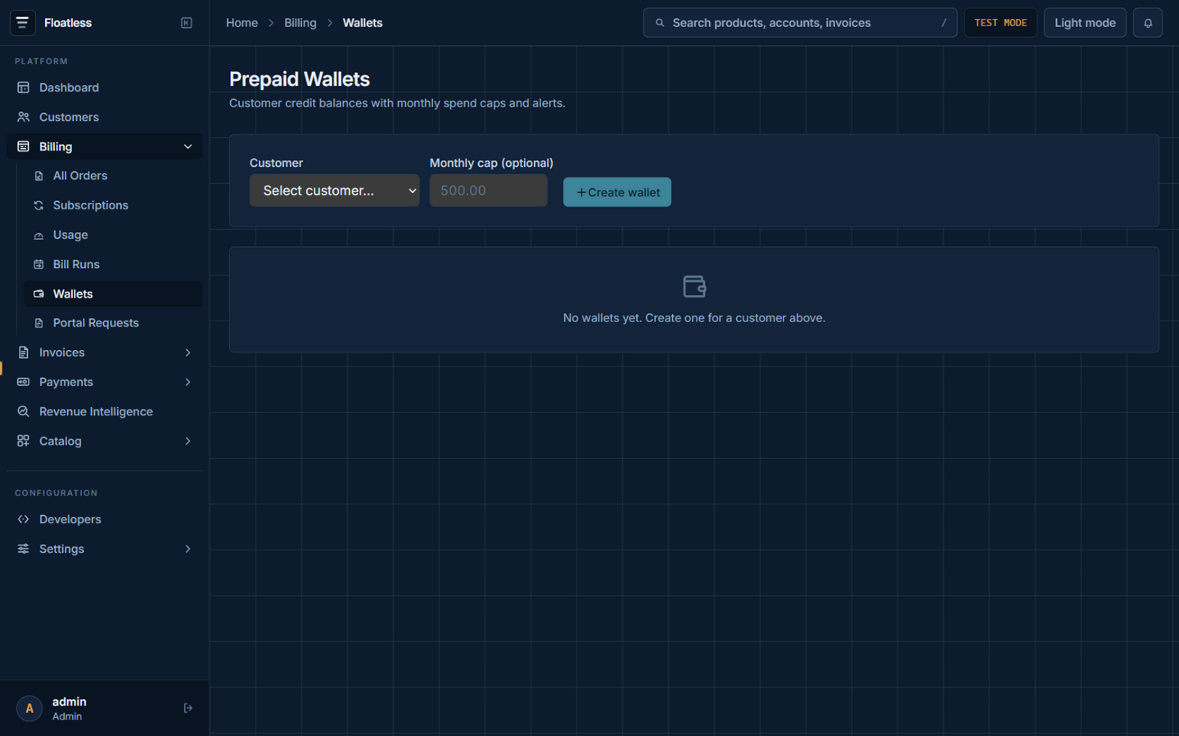Focus the search products, accounts, invoices box

click(800, 23)
